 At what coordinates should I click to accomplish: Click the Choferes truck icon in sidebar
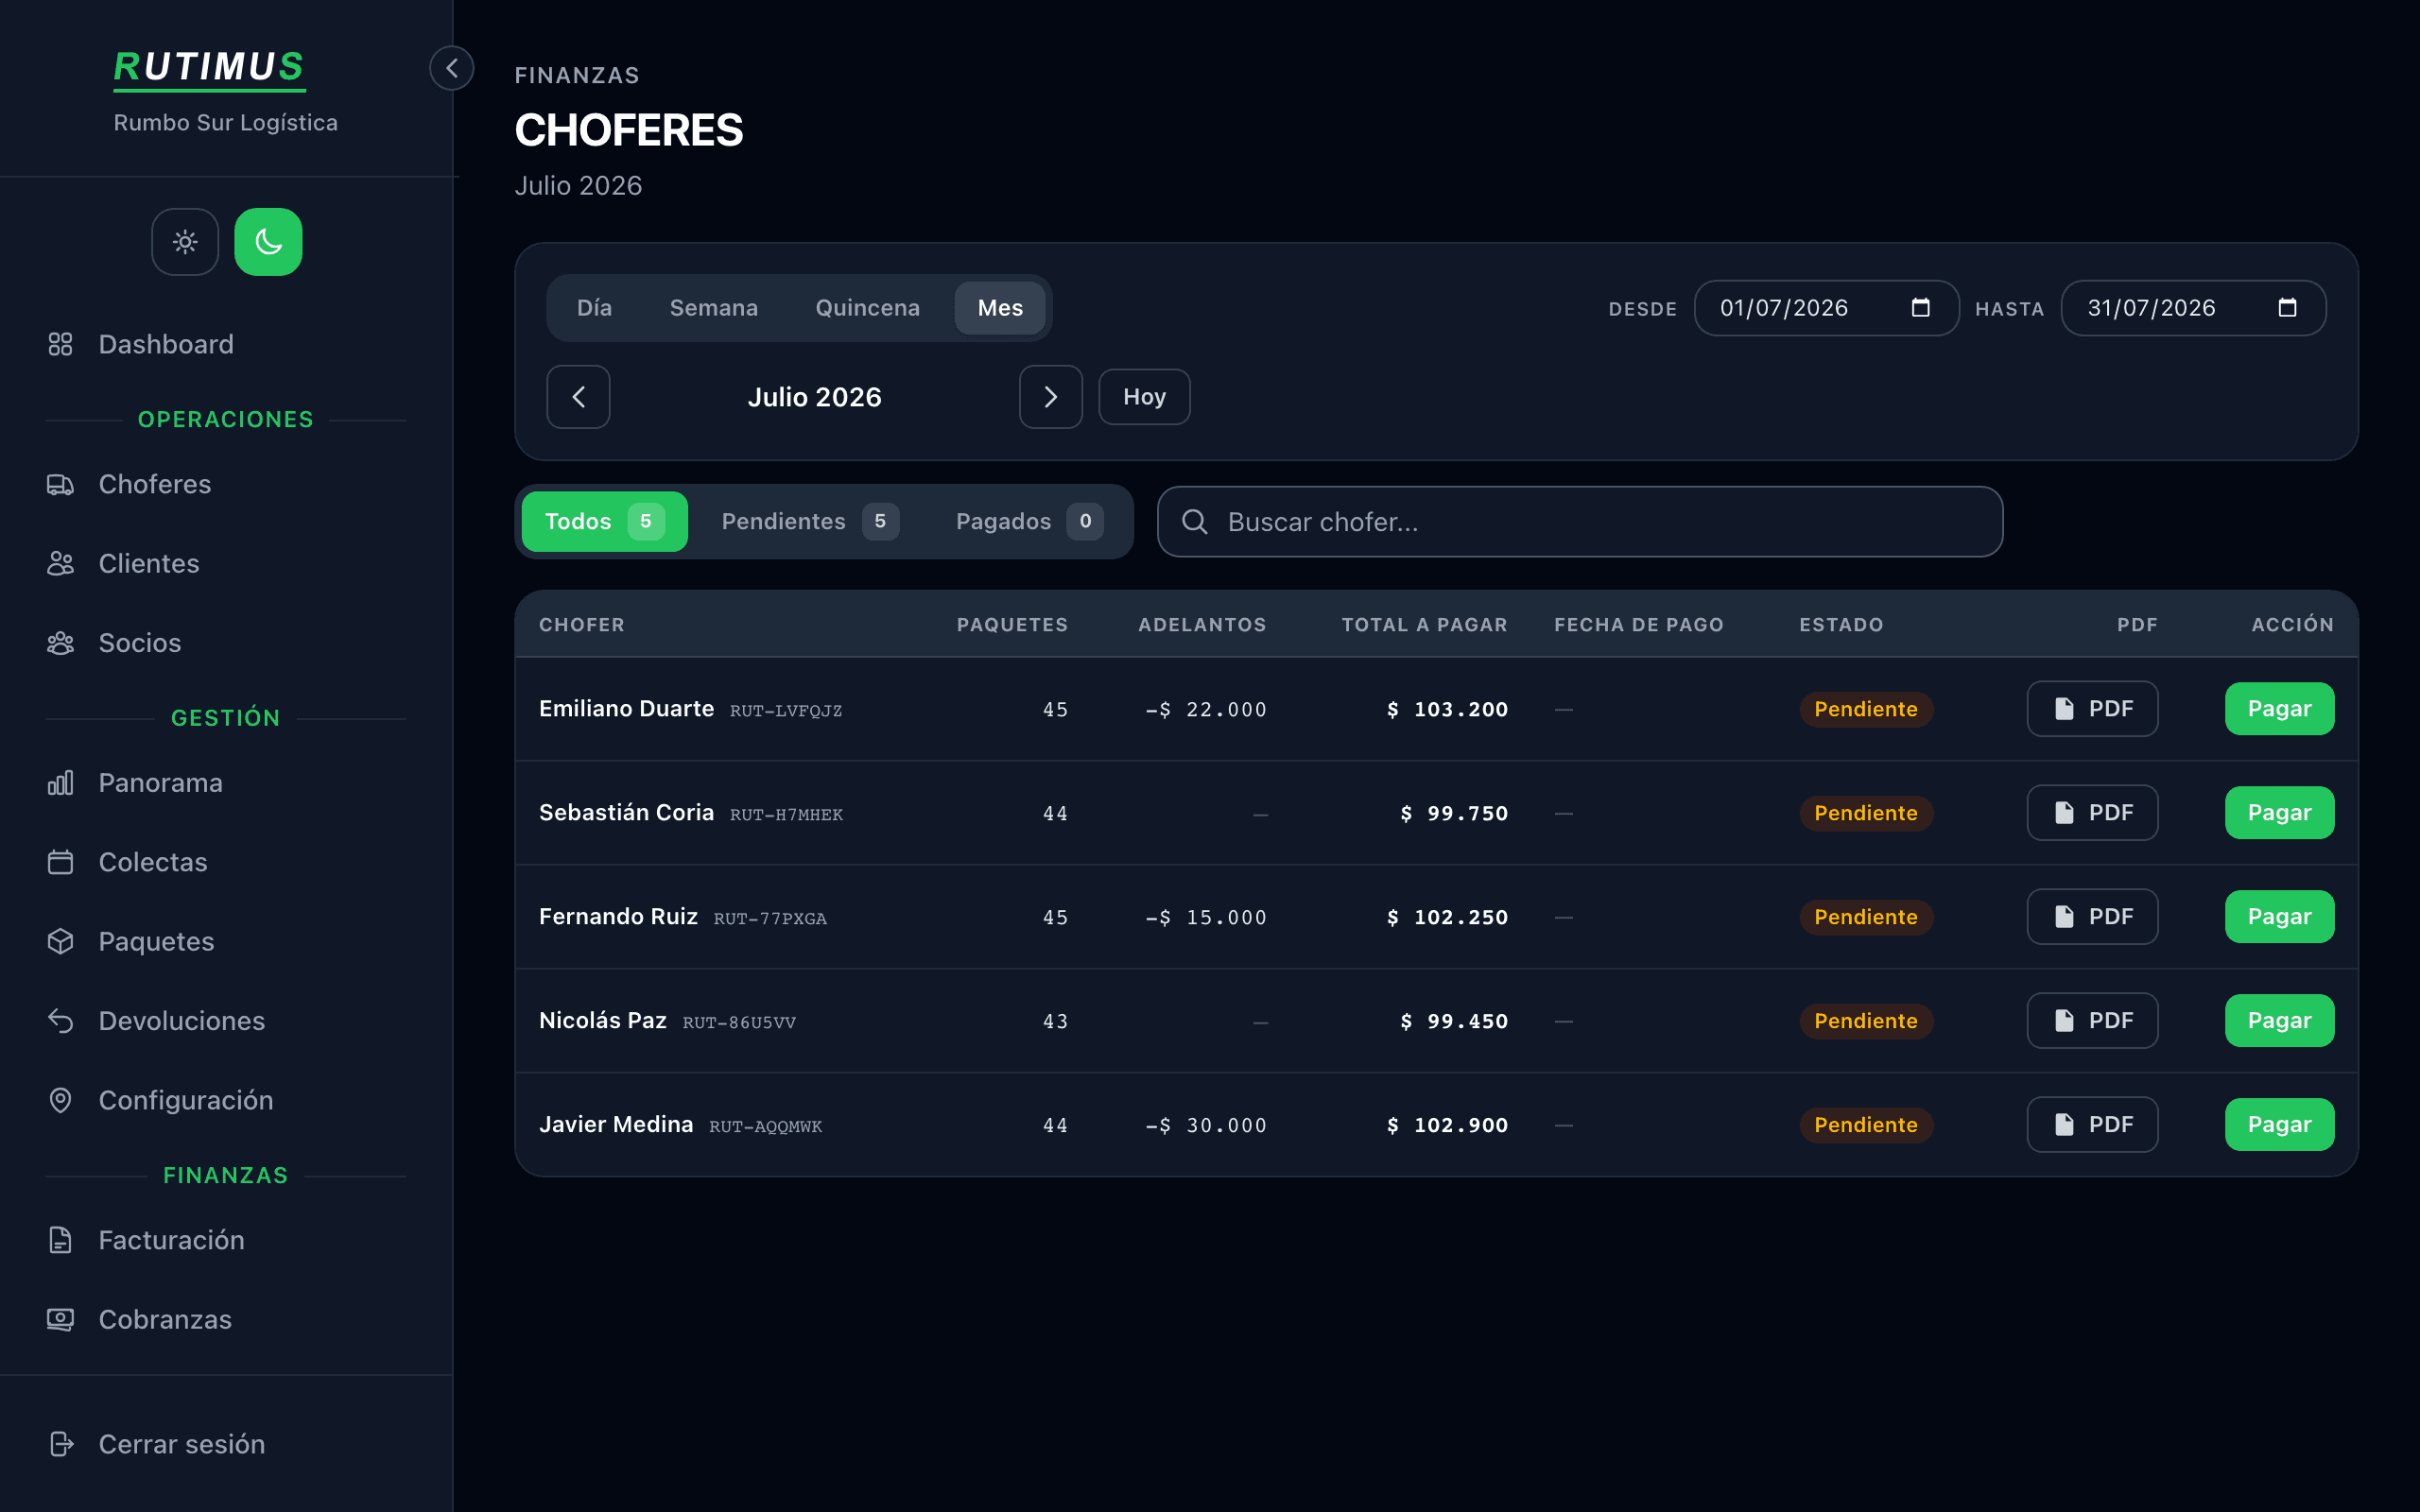click(60, 485)
